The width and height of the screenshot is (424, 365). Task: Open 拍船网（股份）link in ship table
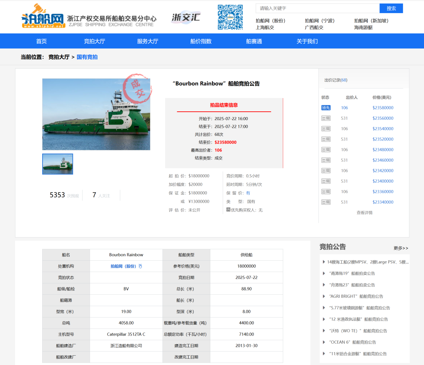coord(123,266)
